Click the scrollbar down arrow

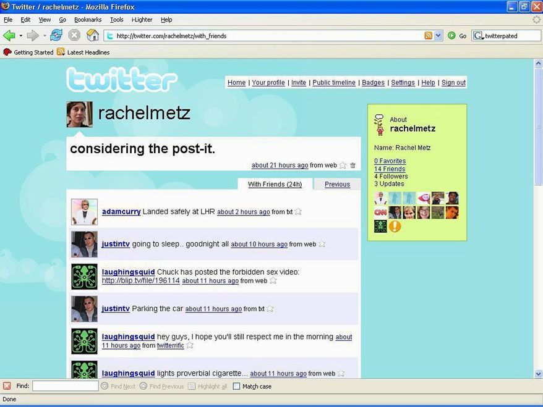click(538, 374)
